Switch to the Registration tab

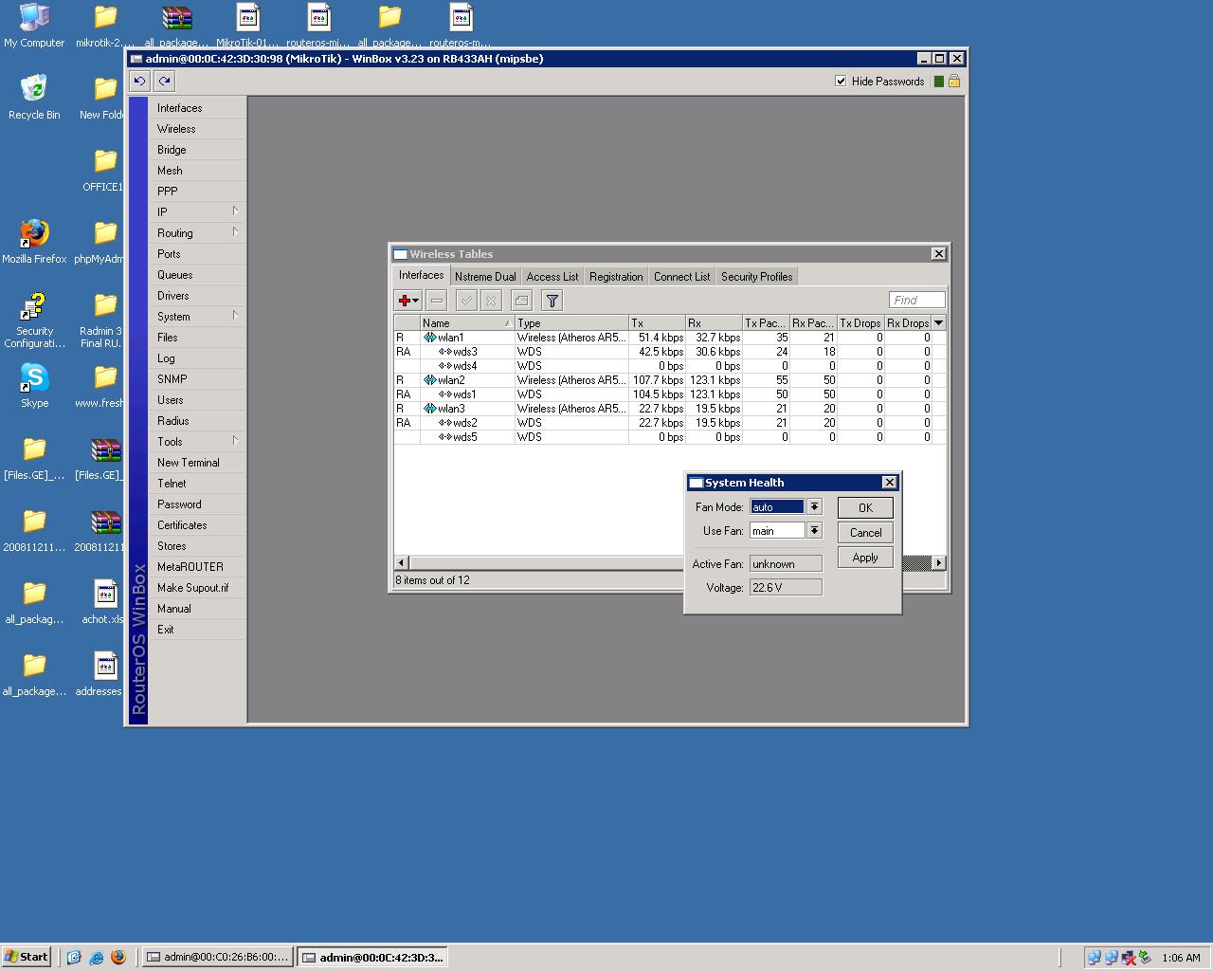pos(615,277)
